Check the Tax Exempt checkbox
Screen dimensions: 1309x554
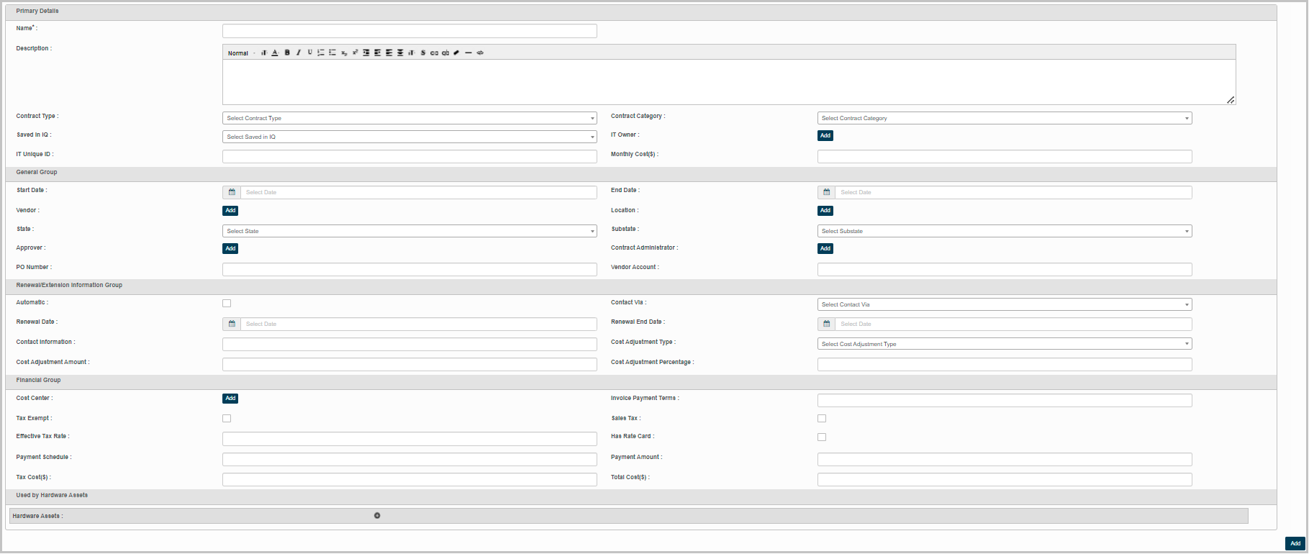(x=227, y=419)
